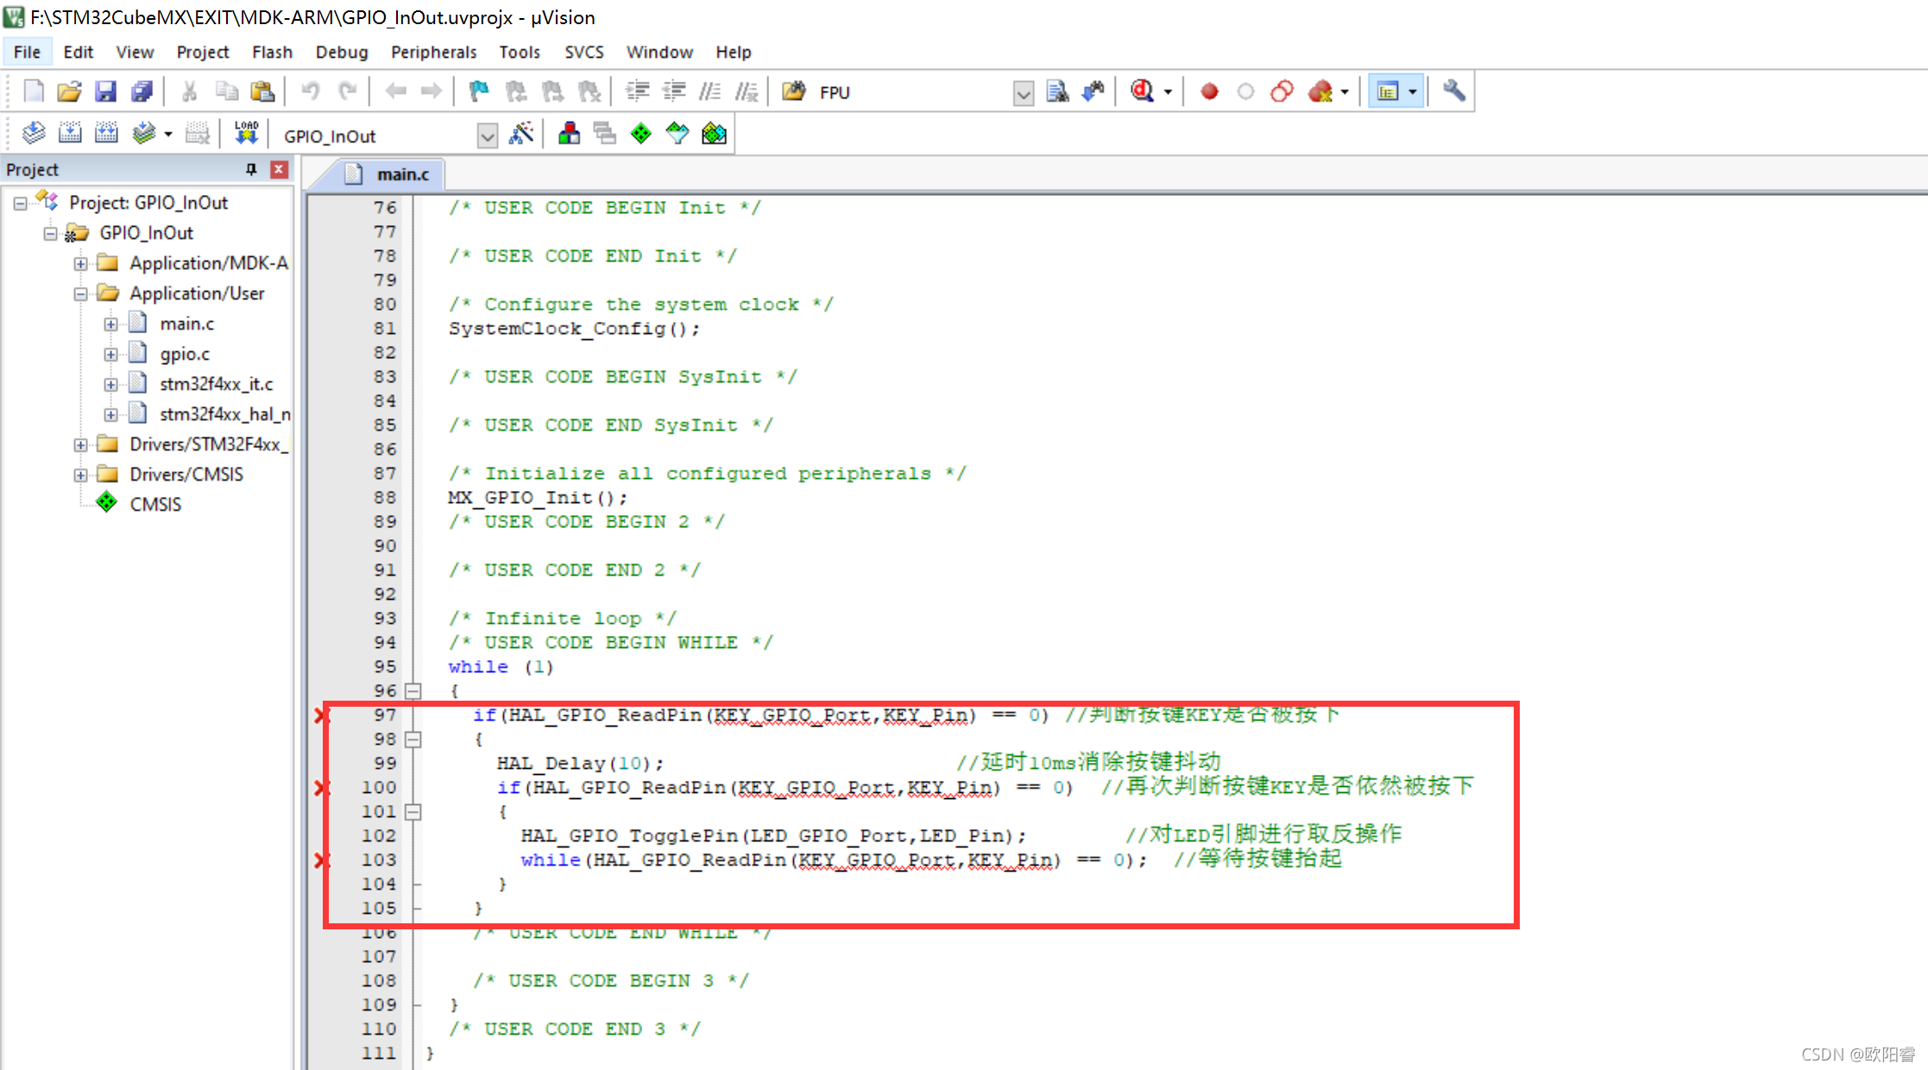
Task: Select the CMSIS component item
Action: (x=155, y=504)
